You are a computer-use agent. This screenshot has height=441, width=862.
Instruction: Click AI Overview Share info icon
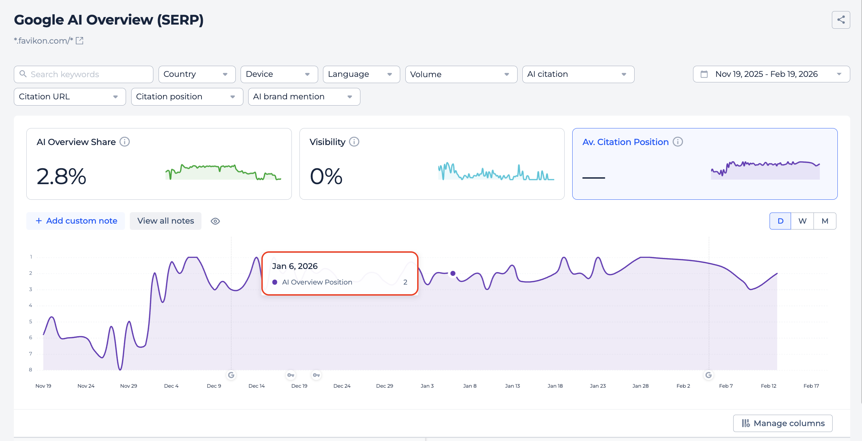tap(125, 142)
